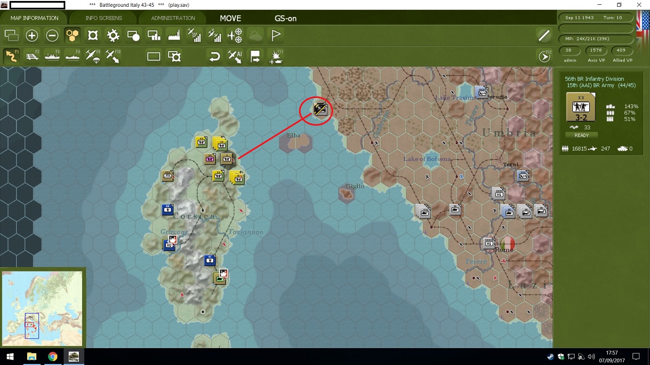The height and width of the screenshot is (365, 650).
Task: Select the purple unit counter on Corsica
Action: (x=210, y=159)
